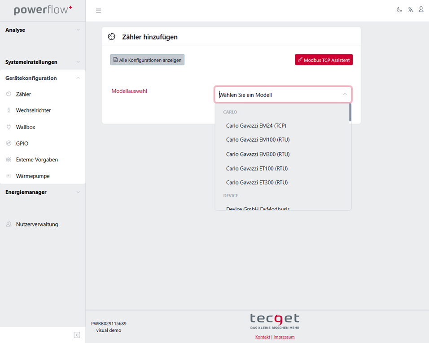The image size is (429, 343).
Task: Open the Wechselrichter menu item
Action: (x=43, y=110)
